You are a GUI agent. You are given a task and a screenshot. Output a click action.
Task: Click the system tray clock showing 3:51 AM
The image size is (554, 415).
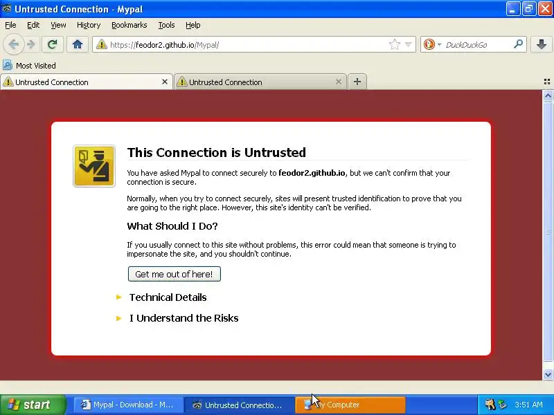[x=528, y=405]
